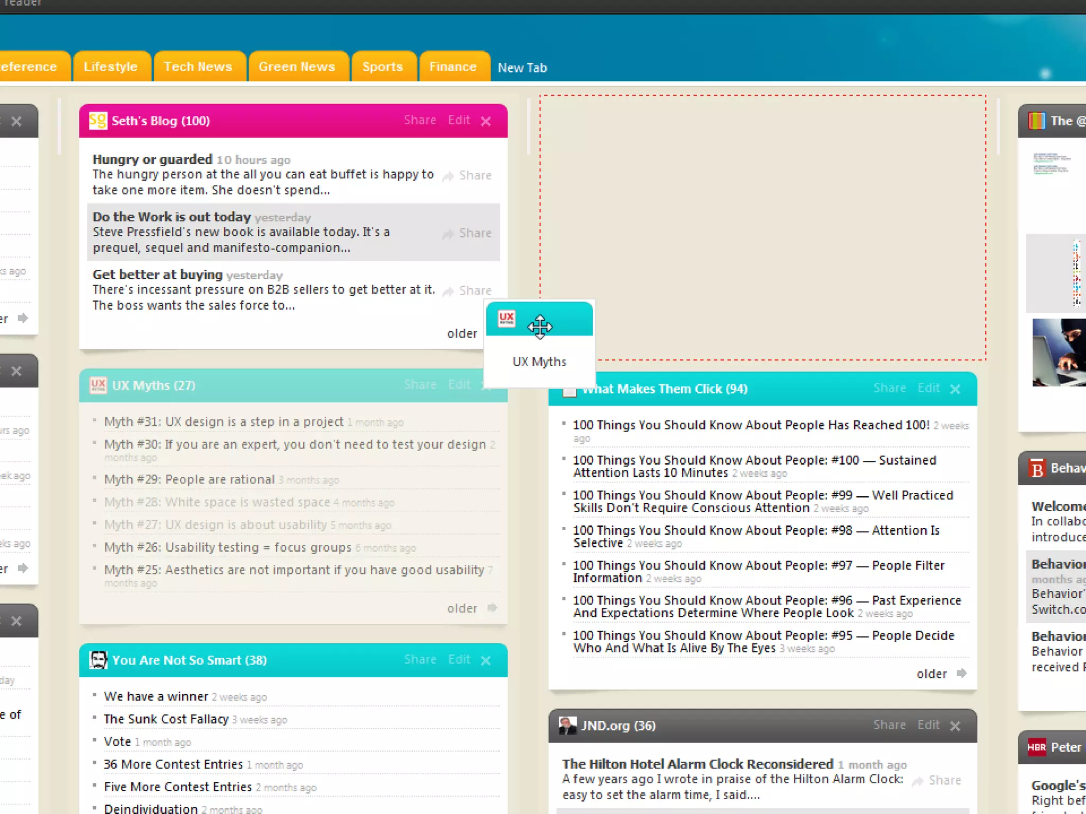The width and height of the screenshot is (1086, 814).
Task: Open the hacker photo thumbnail
Action: (1058, 352)
